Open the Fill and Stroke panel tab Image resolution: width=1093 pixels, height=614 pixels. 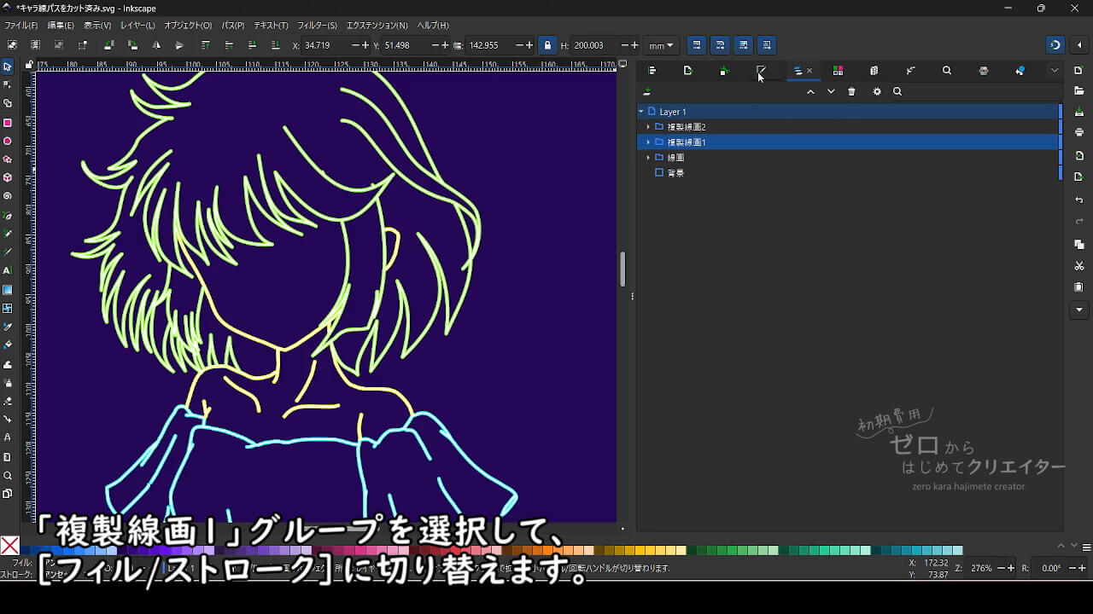[761, 71]
